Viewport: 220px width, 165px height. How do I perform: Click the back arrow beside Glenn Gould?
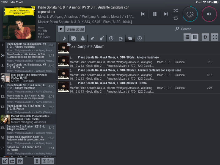(x=61, y=29)
